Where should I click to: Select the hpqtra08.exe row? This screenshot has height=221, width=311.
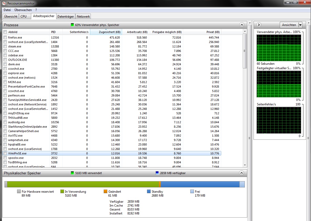point(112,144)
